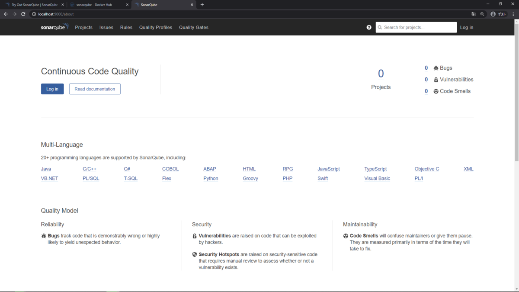
Task: Click the shield icon by Security Hotspots
Action: point(195,254)
